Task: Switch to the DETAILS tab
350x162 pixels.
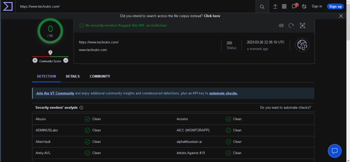Action: 73,77
